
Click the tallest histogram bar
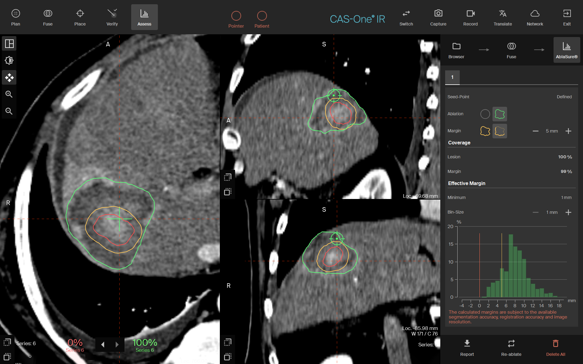pos(511,266)
